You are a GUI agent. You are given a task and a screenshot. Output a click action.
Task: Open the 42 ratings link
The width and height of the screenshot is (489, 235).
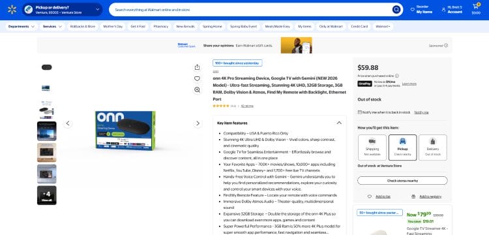point(247,106)
